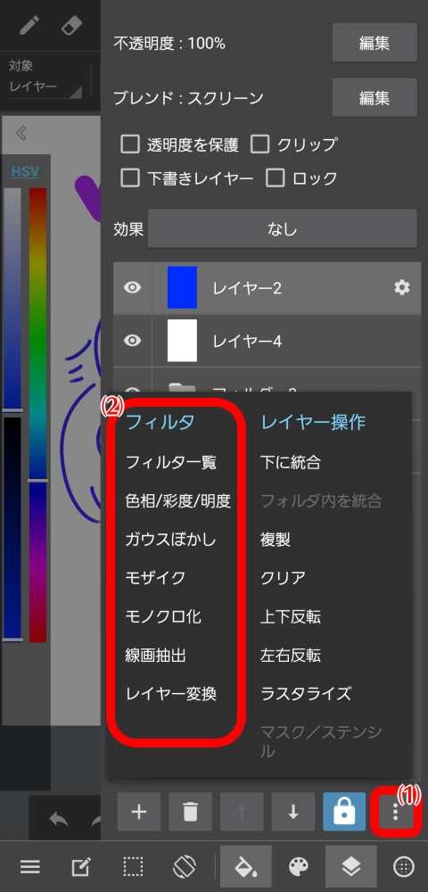Image resolution: width=428 pixels, height=892 pixels.
Task: Select 下に統合 layer operation
Action: pos(291,462)
